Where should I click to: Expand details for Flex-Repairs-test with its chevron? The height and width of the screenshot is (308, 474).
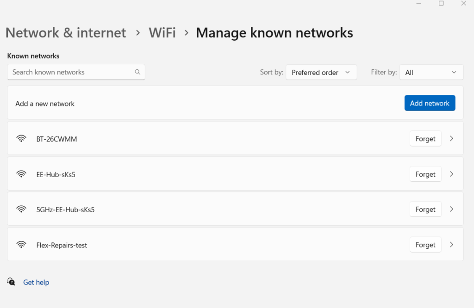[451, 245]
